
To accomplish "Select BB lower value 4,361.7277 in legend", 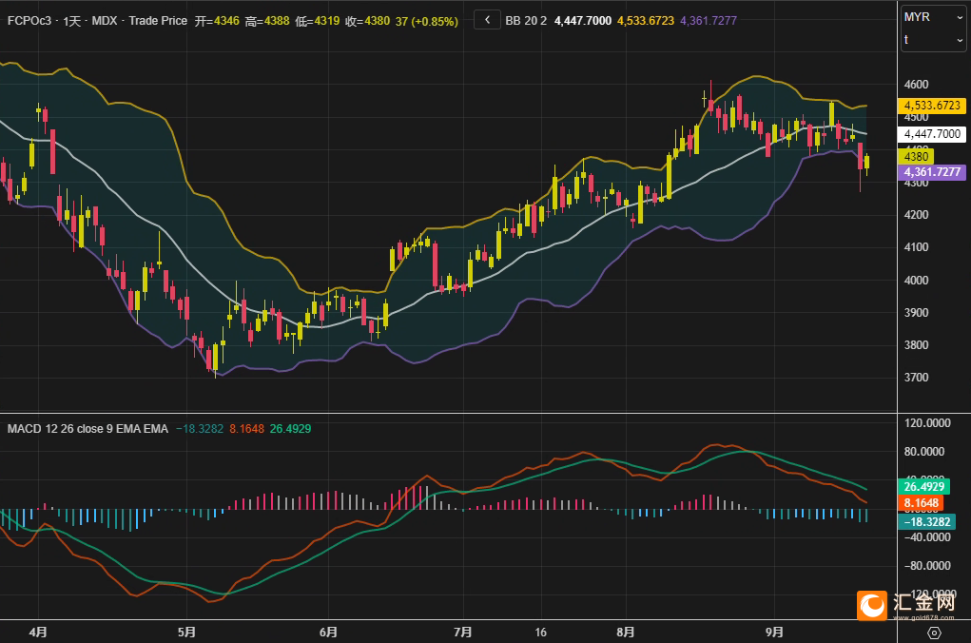I will coord(709,20).
